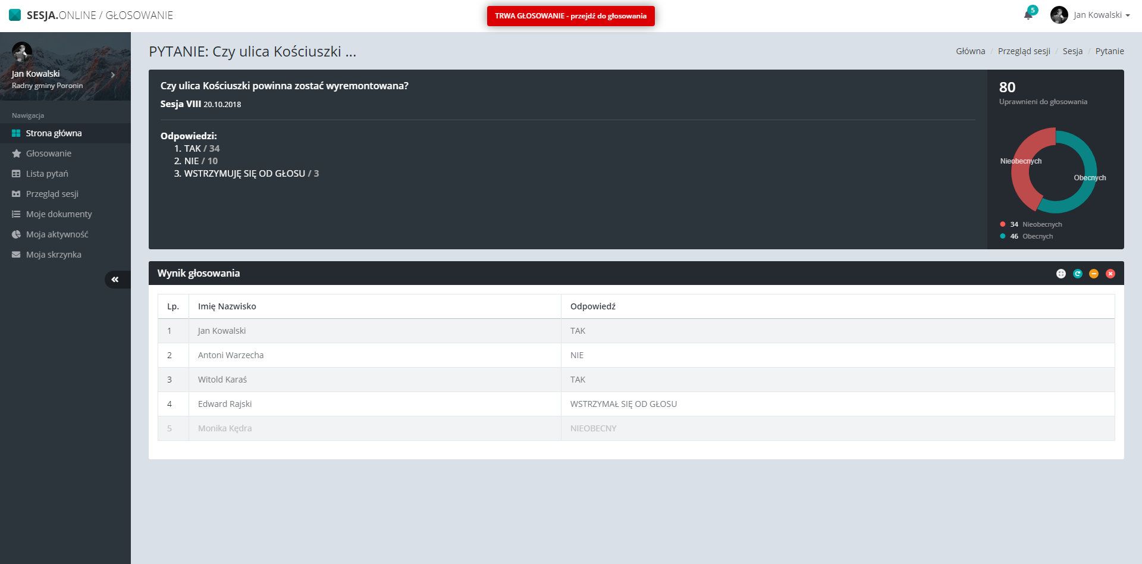Open the notifications bell icon
The image size is (1142, 564).
[1028, 15]
